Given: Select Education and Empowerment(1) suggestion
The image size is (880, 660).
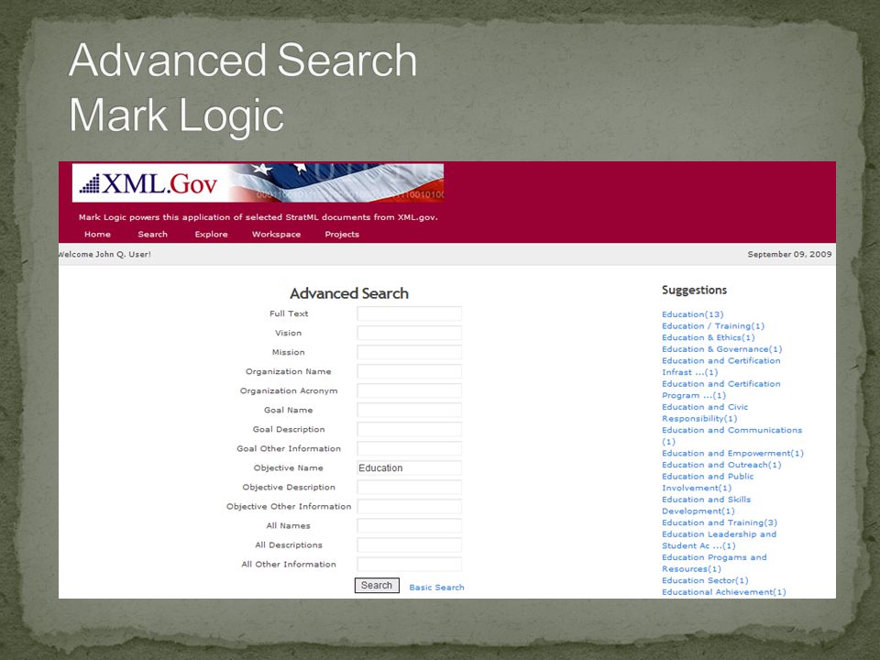Looking at the screenshot, I should (x=732, y=454).
